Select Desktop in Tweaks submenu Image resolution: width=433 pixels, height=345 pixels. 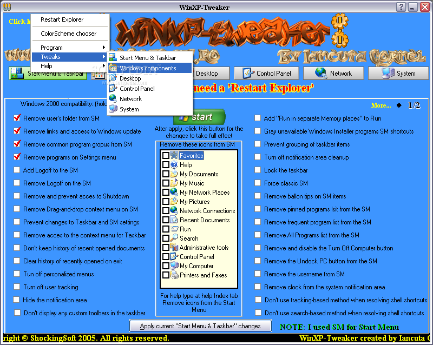150,78
